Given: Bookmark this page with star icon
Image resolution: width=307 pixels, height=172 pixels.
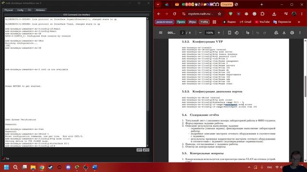Looking at the screenshot, I should click(x=220, y=14).
